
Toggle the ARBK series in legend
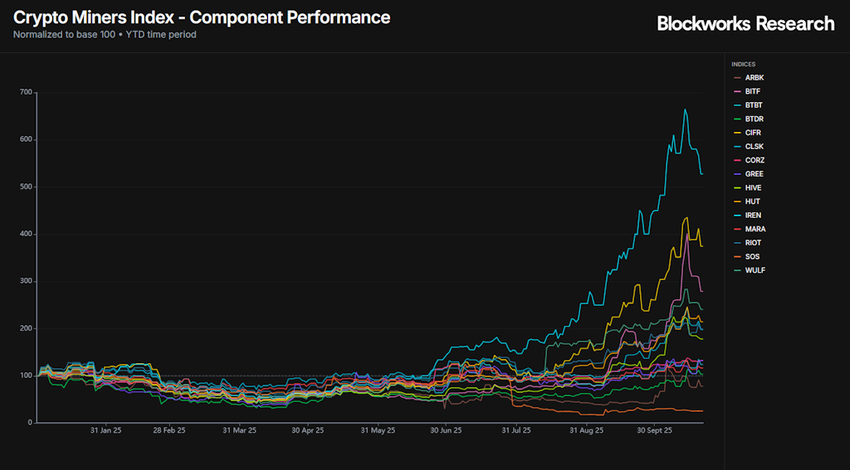coord(754,78)
